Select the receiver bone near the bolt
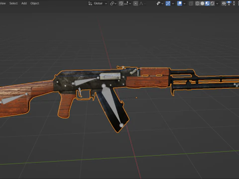239x179 pixels. [85, 81]
